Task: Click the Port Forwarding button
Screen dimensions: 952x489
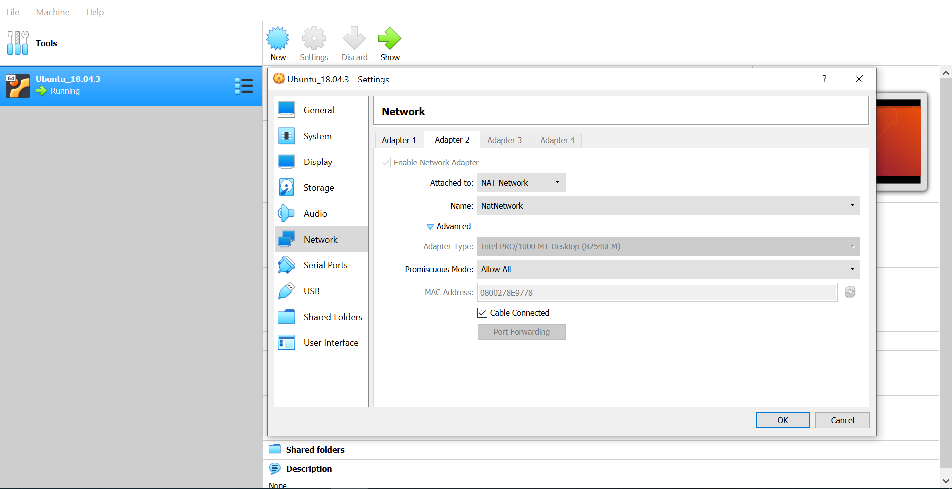Action: pos(521,332)
